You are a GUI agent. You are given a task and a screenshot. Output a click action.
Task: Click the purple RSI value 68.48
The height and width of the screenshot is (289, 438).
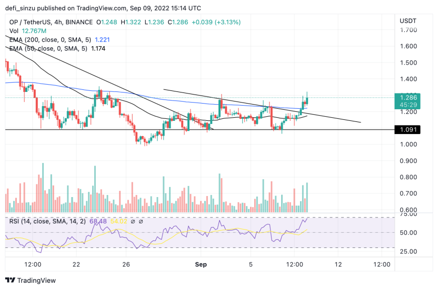point(96,221)
